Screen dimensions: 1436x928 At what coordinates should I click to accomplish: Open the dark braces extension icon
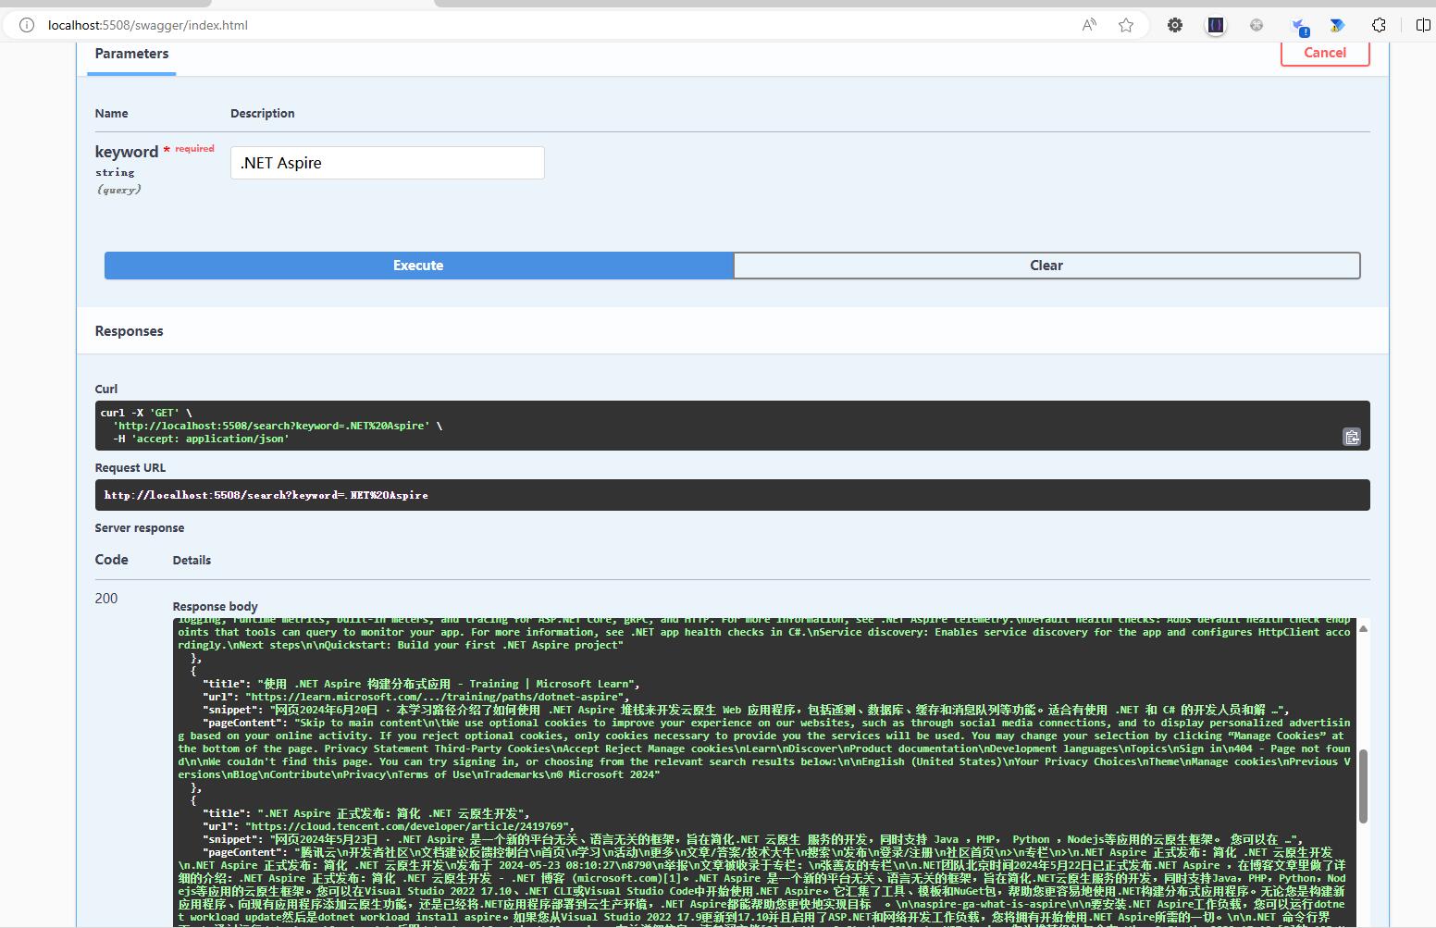point(1216,25)
